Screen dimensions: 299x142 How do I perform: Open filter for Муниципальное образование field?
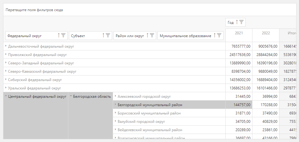click(220, 36)
